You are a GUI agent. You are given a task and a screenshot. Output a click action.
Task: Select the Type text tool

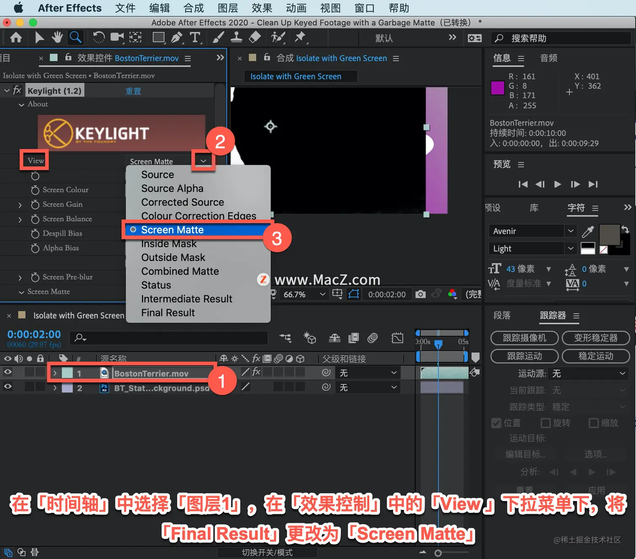195,38
